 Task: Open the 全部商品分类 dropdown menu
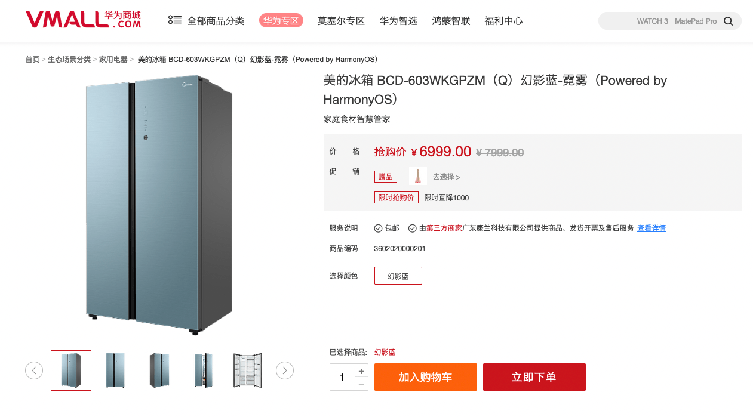coord(216,21)
